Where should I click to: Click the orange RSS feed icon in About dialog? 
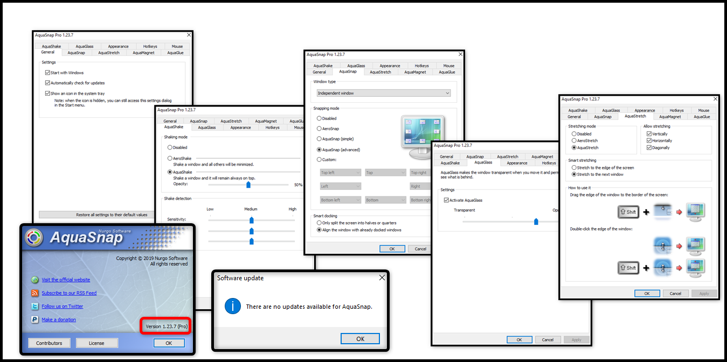35,293
